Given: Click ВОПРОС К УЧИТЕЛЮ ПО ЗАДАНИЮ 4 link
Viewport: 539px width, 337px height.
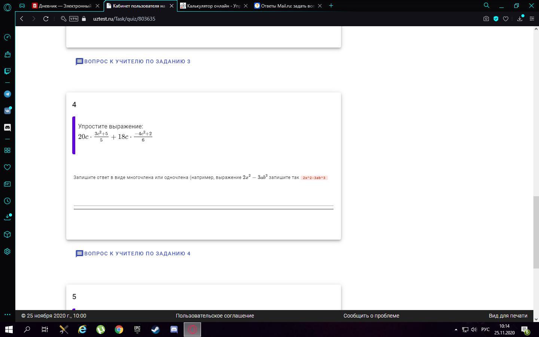Looking at the screenshot, I should tap(133, 253).
